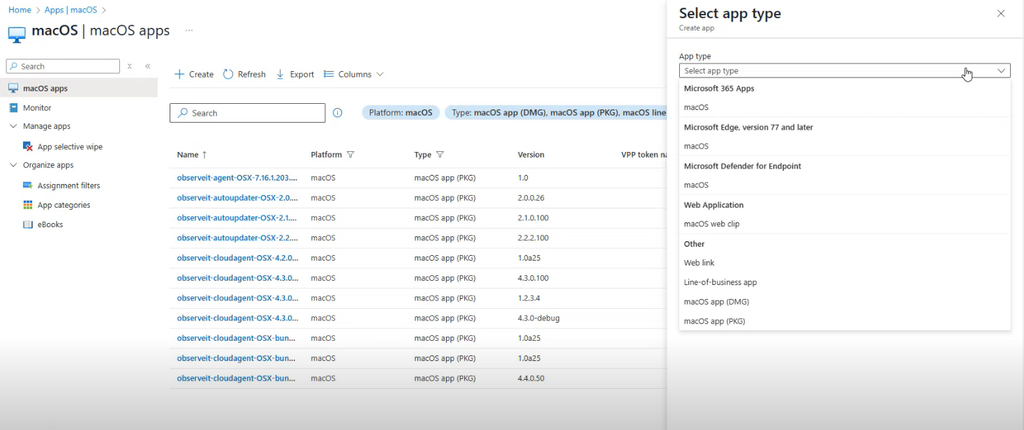
Task: Click the Export download icon
Action: coord(281,75)
